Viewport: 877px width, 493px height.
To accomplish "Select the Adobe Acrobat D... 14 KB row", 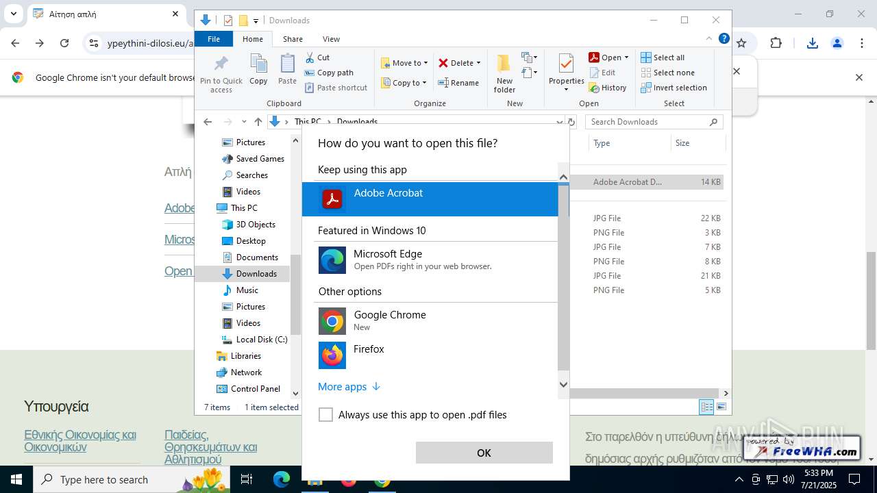I will [647, 182].
